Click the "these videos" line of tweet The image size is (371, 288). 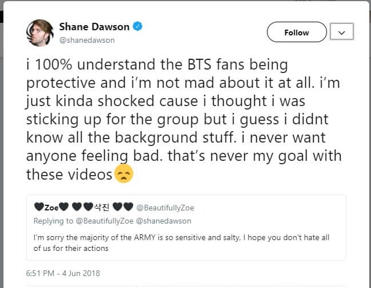point(69,175)
